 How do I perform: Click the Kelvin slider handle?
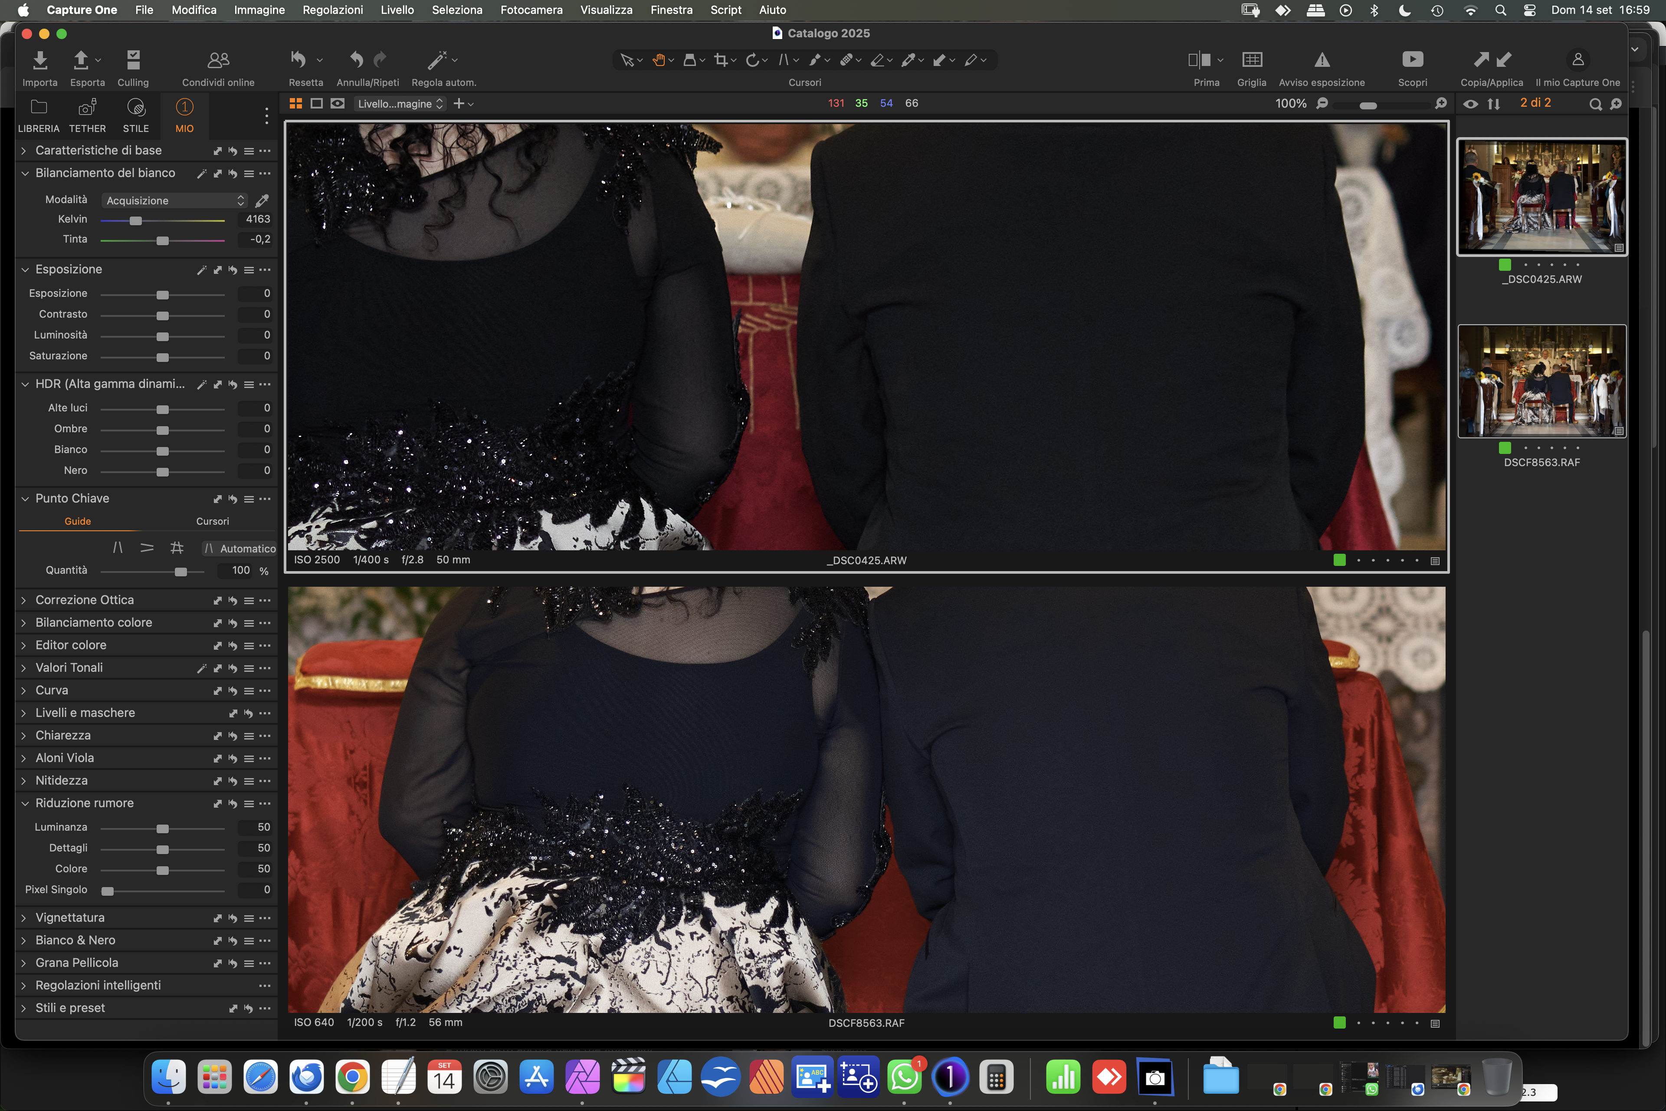point(135,220)
